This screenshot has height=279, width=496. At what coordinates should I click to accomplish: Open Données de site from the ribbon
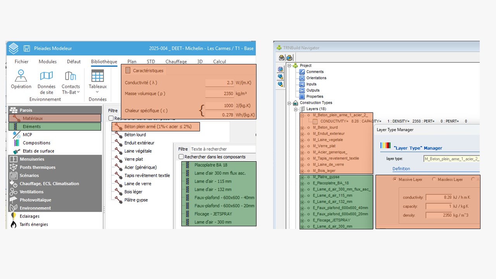(46, 76)
